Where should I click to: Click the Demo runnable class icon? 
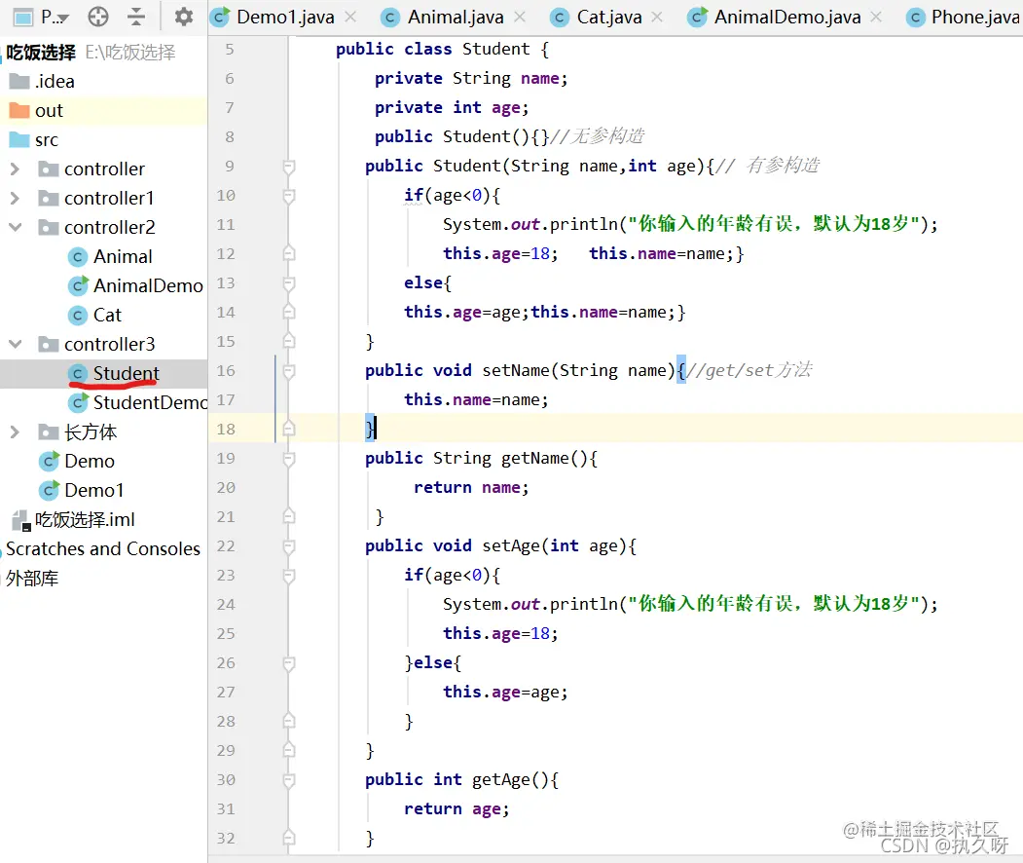49,461
